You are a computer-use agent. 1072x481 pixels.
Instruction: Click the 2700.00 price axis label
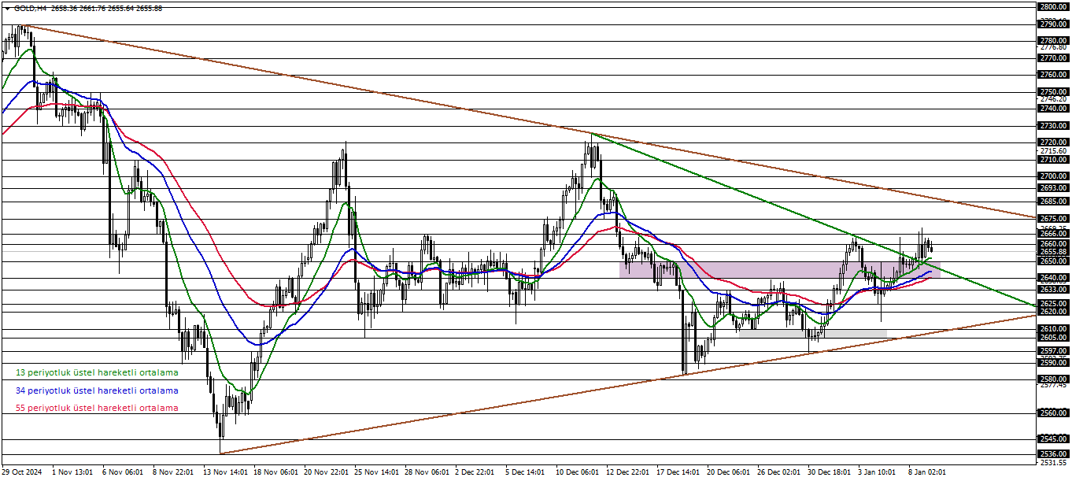click(1053, 176)
